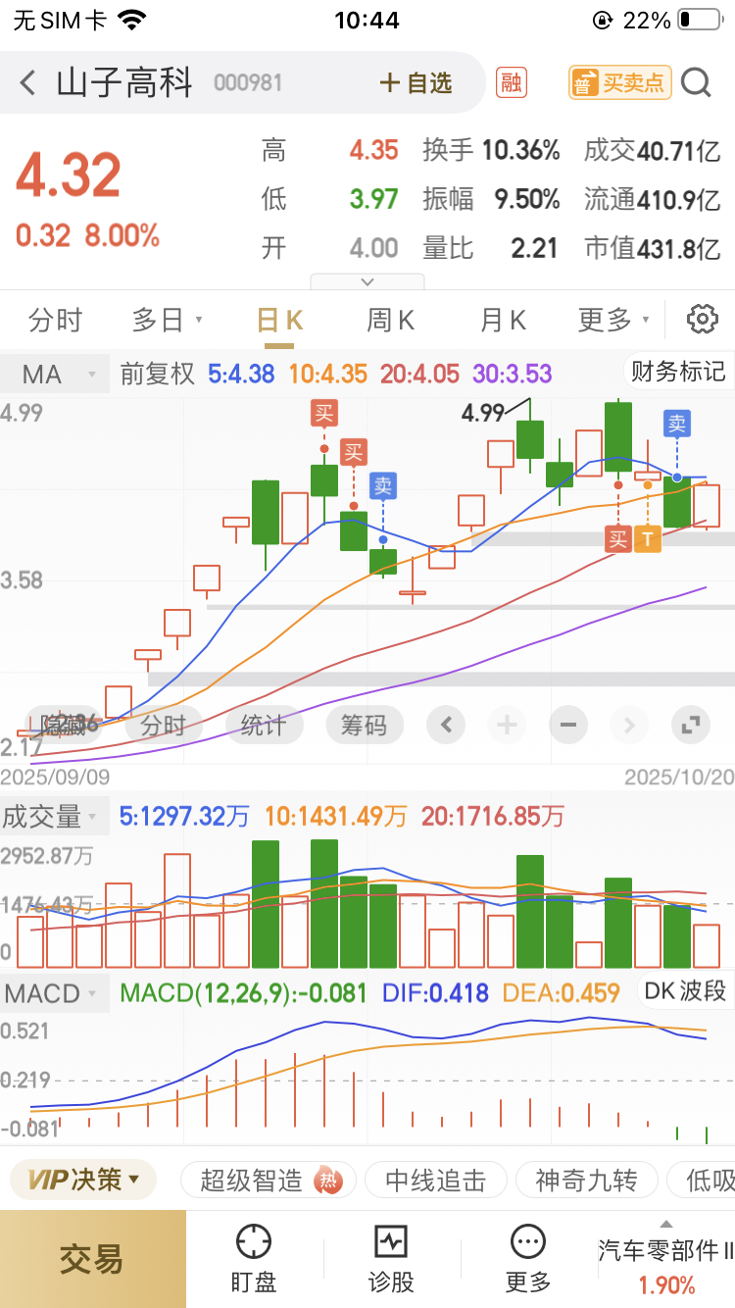
Task: Change the 前复权 adjustment setting
Action: [x=157, y=375]
